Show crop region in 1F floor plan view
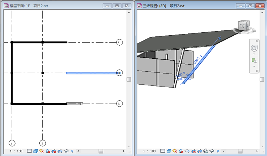This screenshot has width=267, height=156. point(60,151)
